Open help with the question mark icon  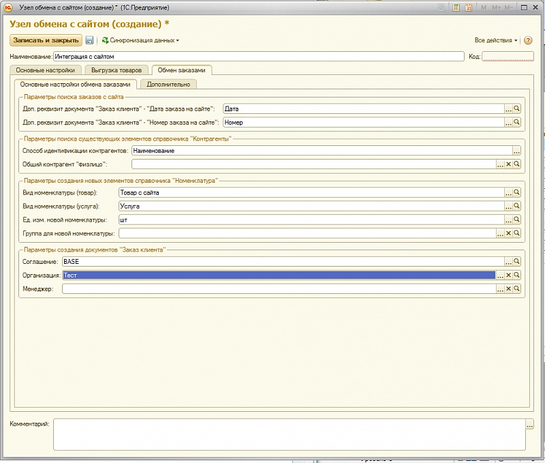(527, 40)
